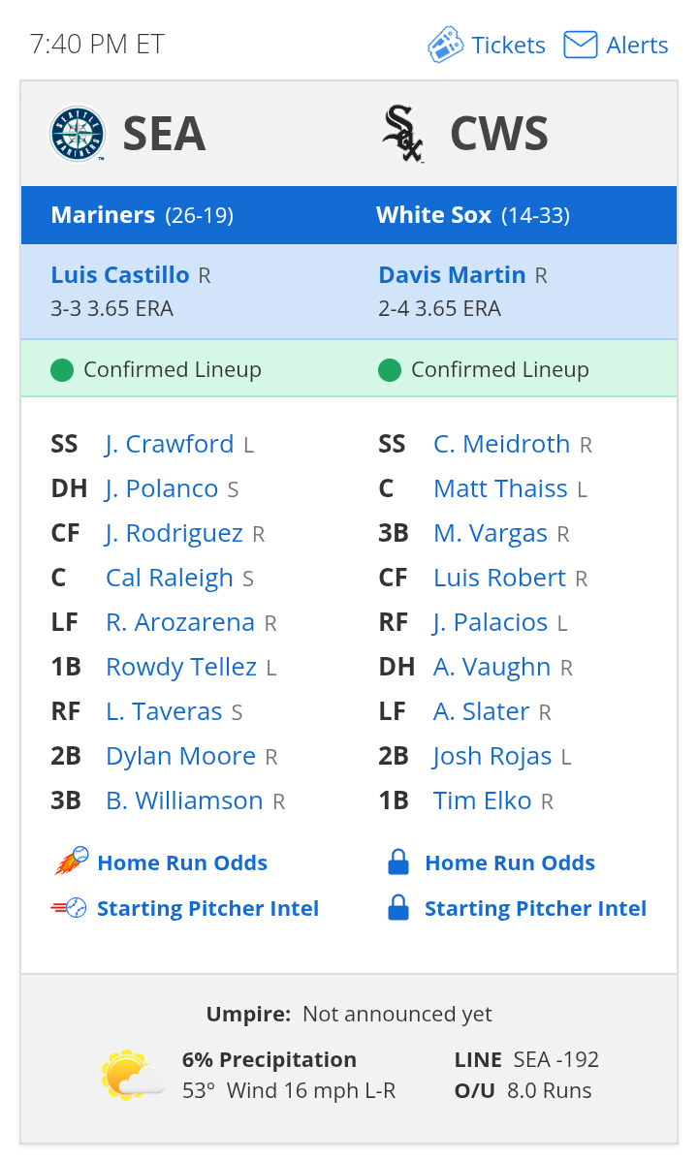Select Luis Robert in the White Sox lineup
Image resolution: width=698 pixels, height=1160 pixels.
[499, 578]
